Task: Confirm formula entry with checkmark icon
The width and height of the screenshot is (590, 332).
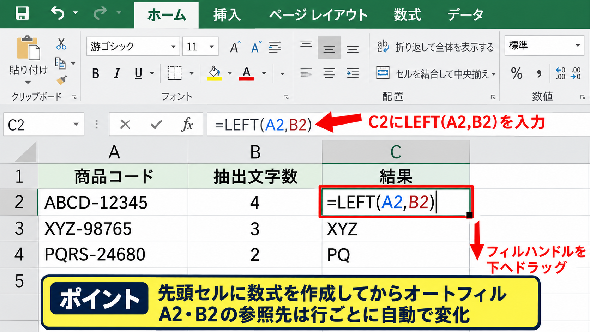Action: [x=156, y=124]
